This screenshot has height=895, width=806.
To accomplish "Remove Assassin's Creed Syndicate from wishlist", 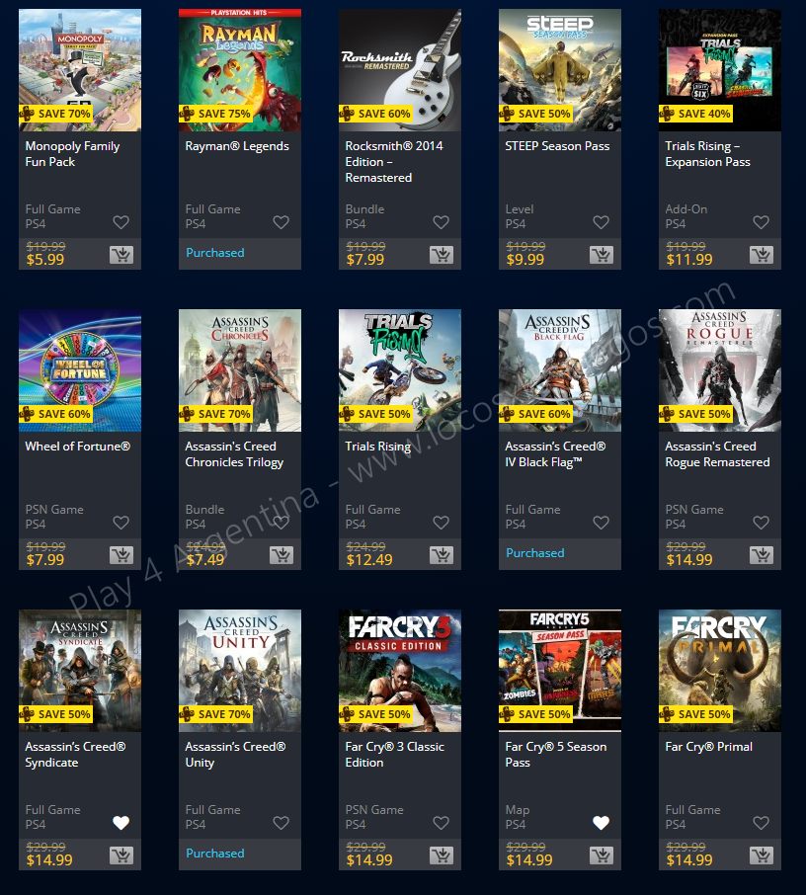I will coord(121,823).
